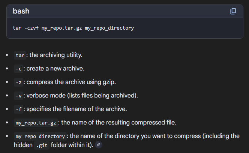
Task: Click the 'my_repo_directory' inline code chip
Action: point(40,136)
